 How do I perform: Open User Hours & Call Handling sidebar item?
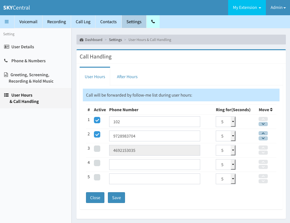[36, 98]
